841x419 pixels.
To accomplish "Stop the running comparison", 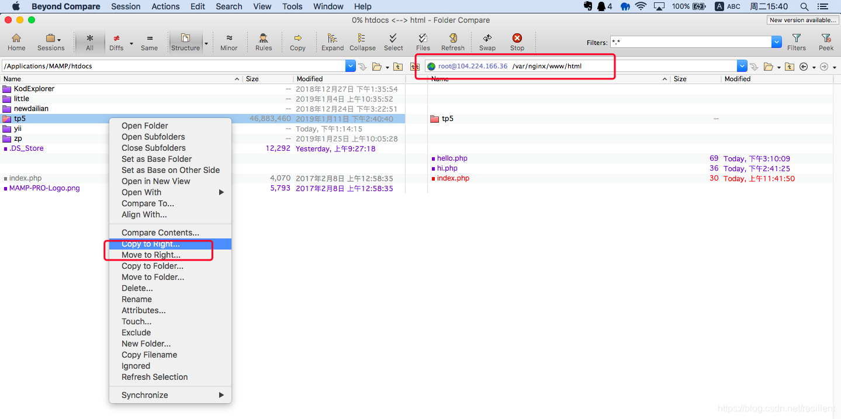I will click(517, 42).
